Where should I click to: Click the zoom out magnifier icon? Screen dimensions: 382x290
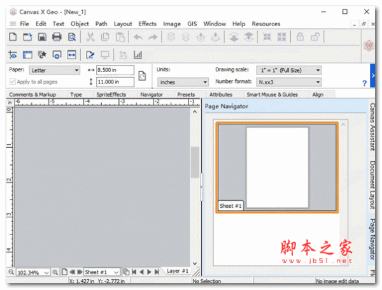point(11,272)
